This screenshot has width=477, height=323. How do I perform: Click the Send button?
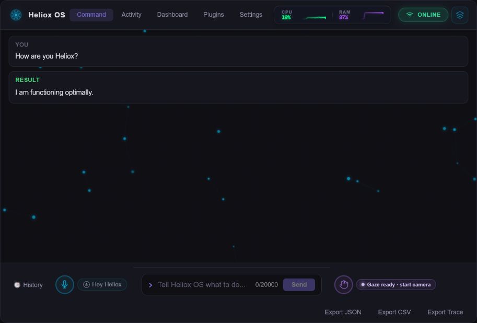(x=299, y=285)
